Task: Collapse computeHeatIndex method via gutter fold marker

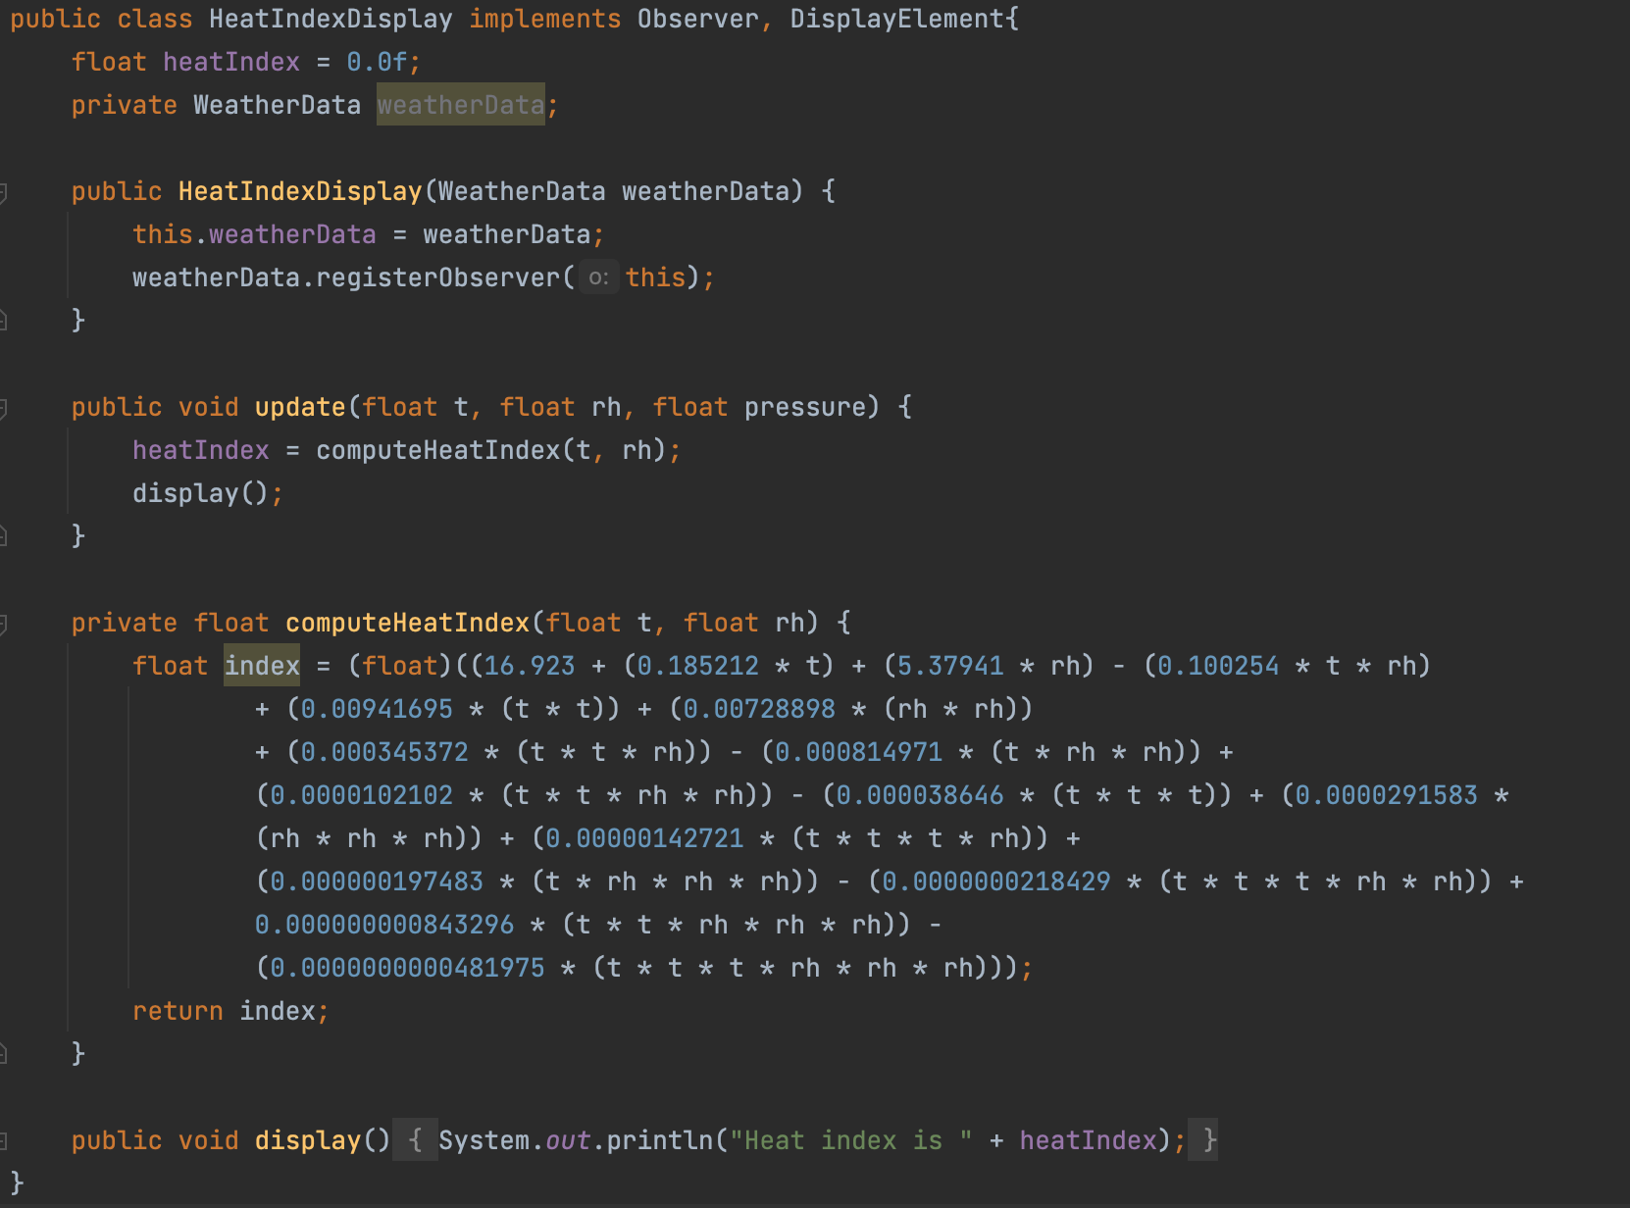Action: point(3,624)
